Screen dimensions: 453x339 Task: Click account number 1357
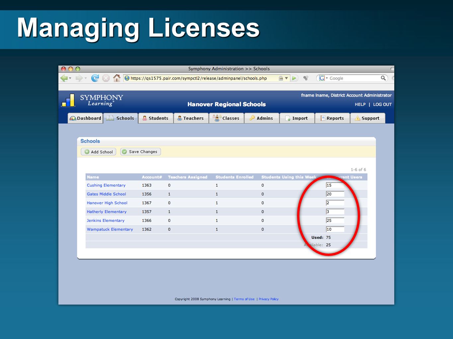(x=147, y=212)
